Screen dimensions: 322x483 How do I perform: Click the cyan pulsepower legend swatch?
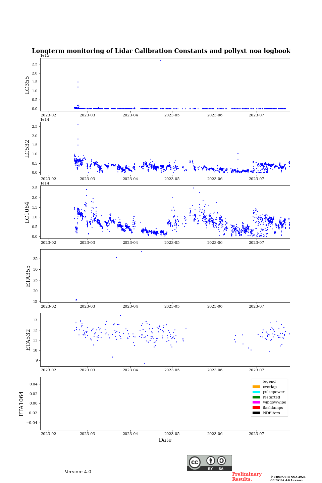pyautogui.click(x=256, y=392)
